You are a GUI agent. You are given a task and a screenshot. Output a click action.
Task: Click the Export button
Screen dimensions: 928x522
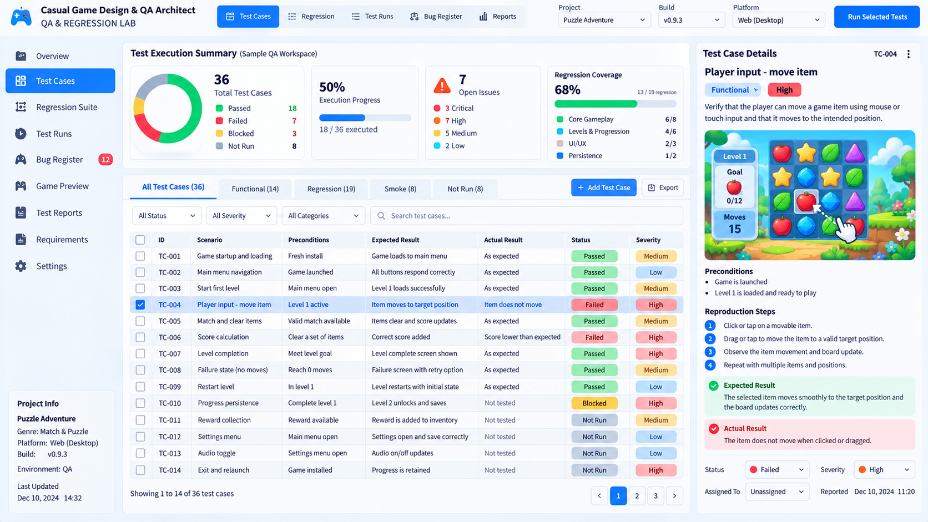click(663, 187)
